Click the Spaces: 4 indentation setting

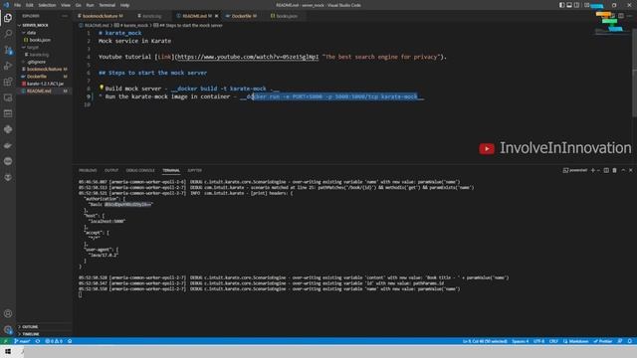(520, 341)
